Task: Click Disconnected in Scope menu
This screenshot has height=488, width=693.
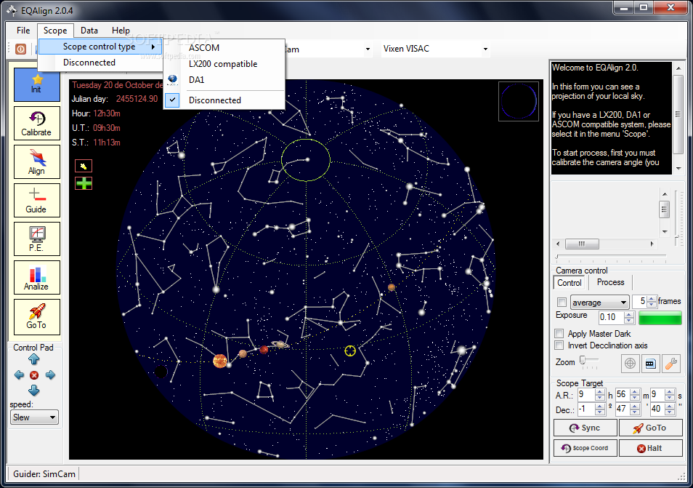Action: pyautogui.click(x=101, y=63)
